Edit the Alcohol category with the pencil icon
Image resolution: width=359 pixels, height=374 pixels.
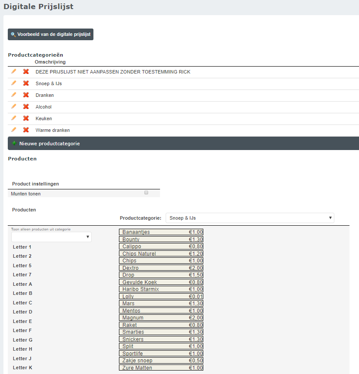[x=14, y=106]
